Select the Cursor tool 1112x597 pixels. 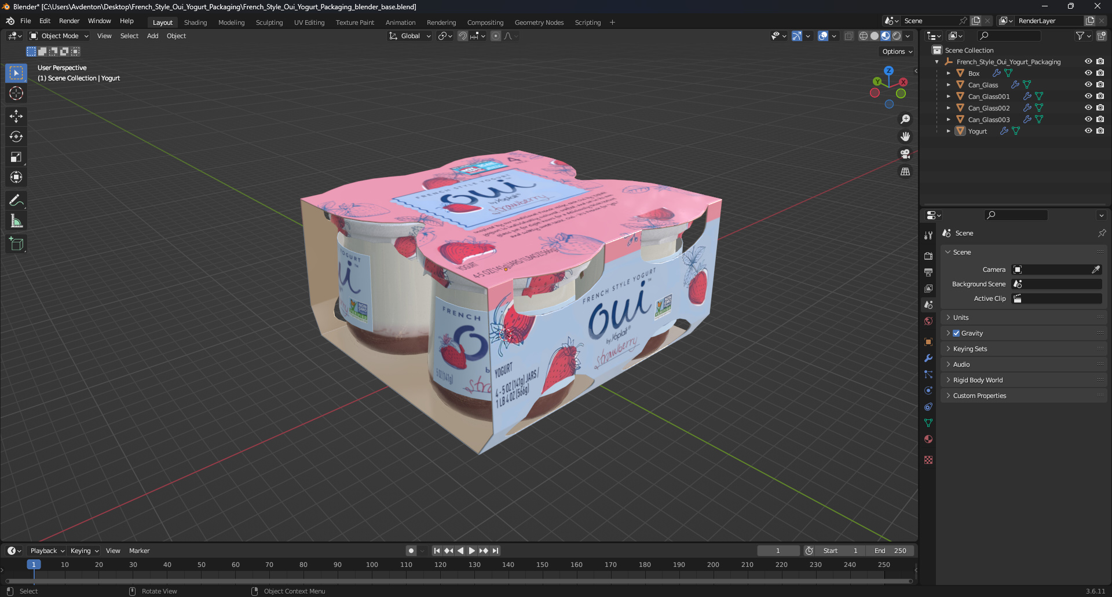click(x=16, y=93)
